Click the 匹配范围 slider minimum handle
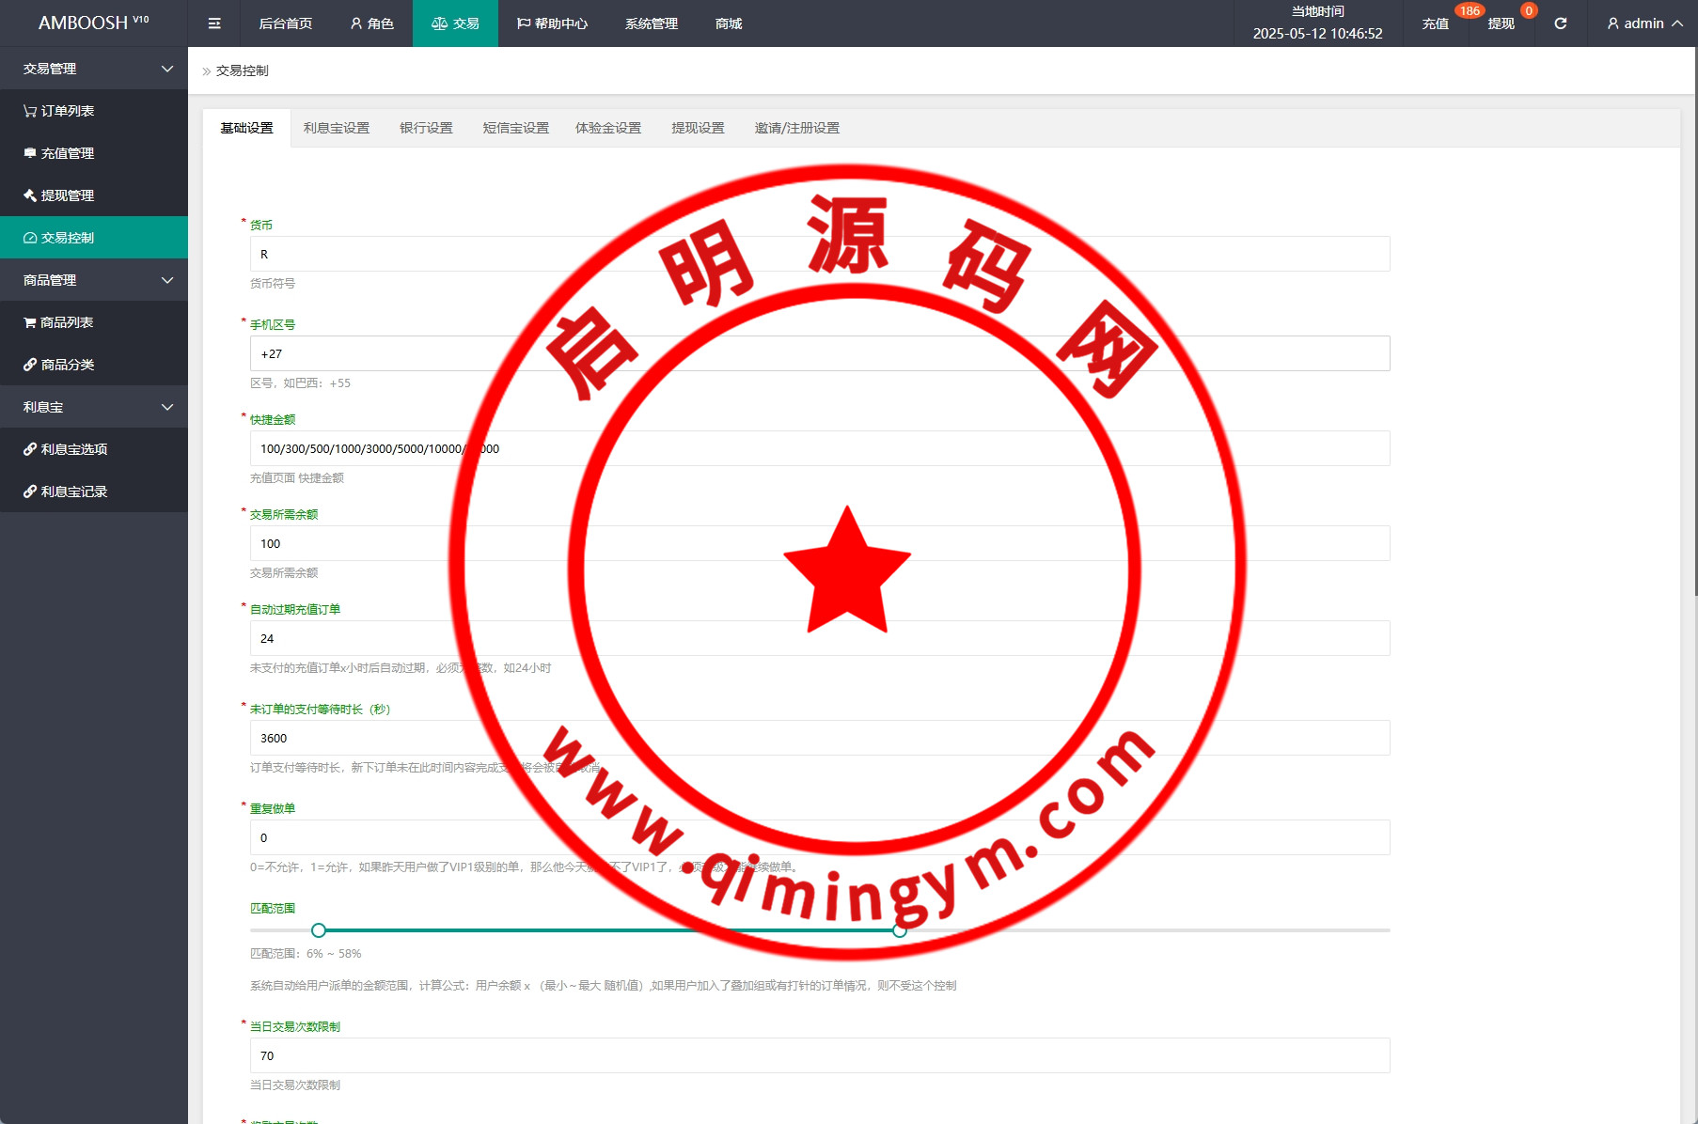 click(x=319, y=930)
